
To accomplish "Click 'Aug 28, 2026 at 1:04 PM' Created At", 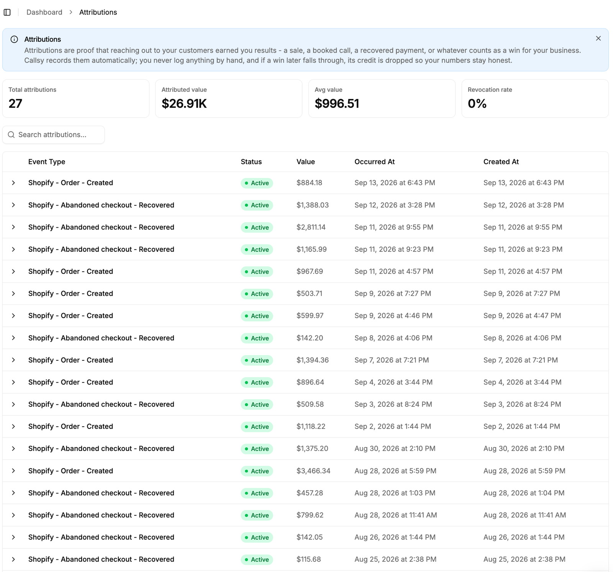I will pyautogui.click(x=524, y=493).
